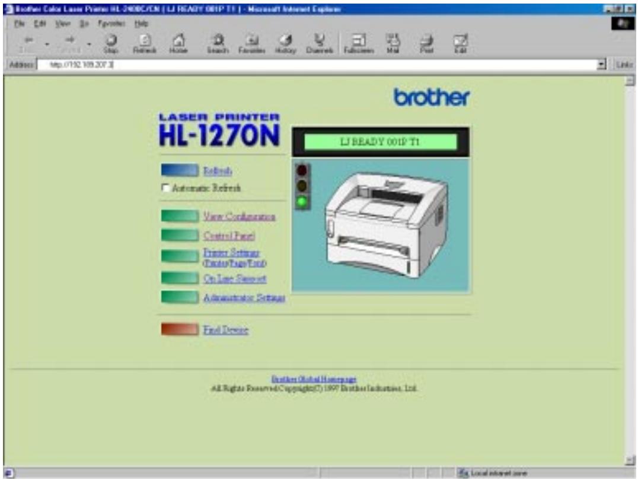
Task: Click in the Address input field
Action: tap(317, 65)
